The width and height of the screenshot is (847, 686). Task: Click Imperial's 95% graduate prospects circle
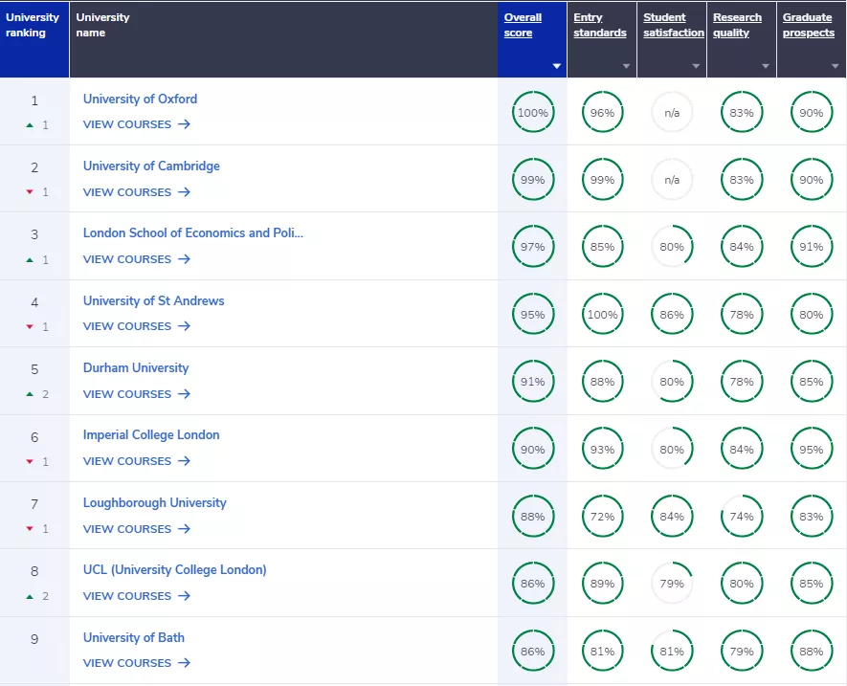tap(811, 450)
